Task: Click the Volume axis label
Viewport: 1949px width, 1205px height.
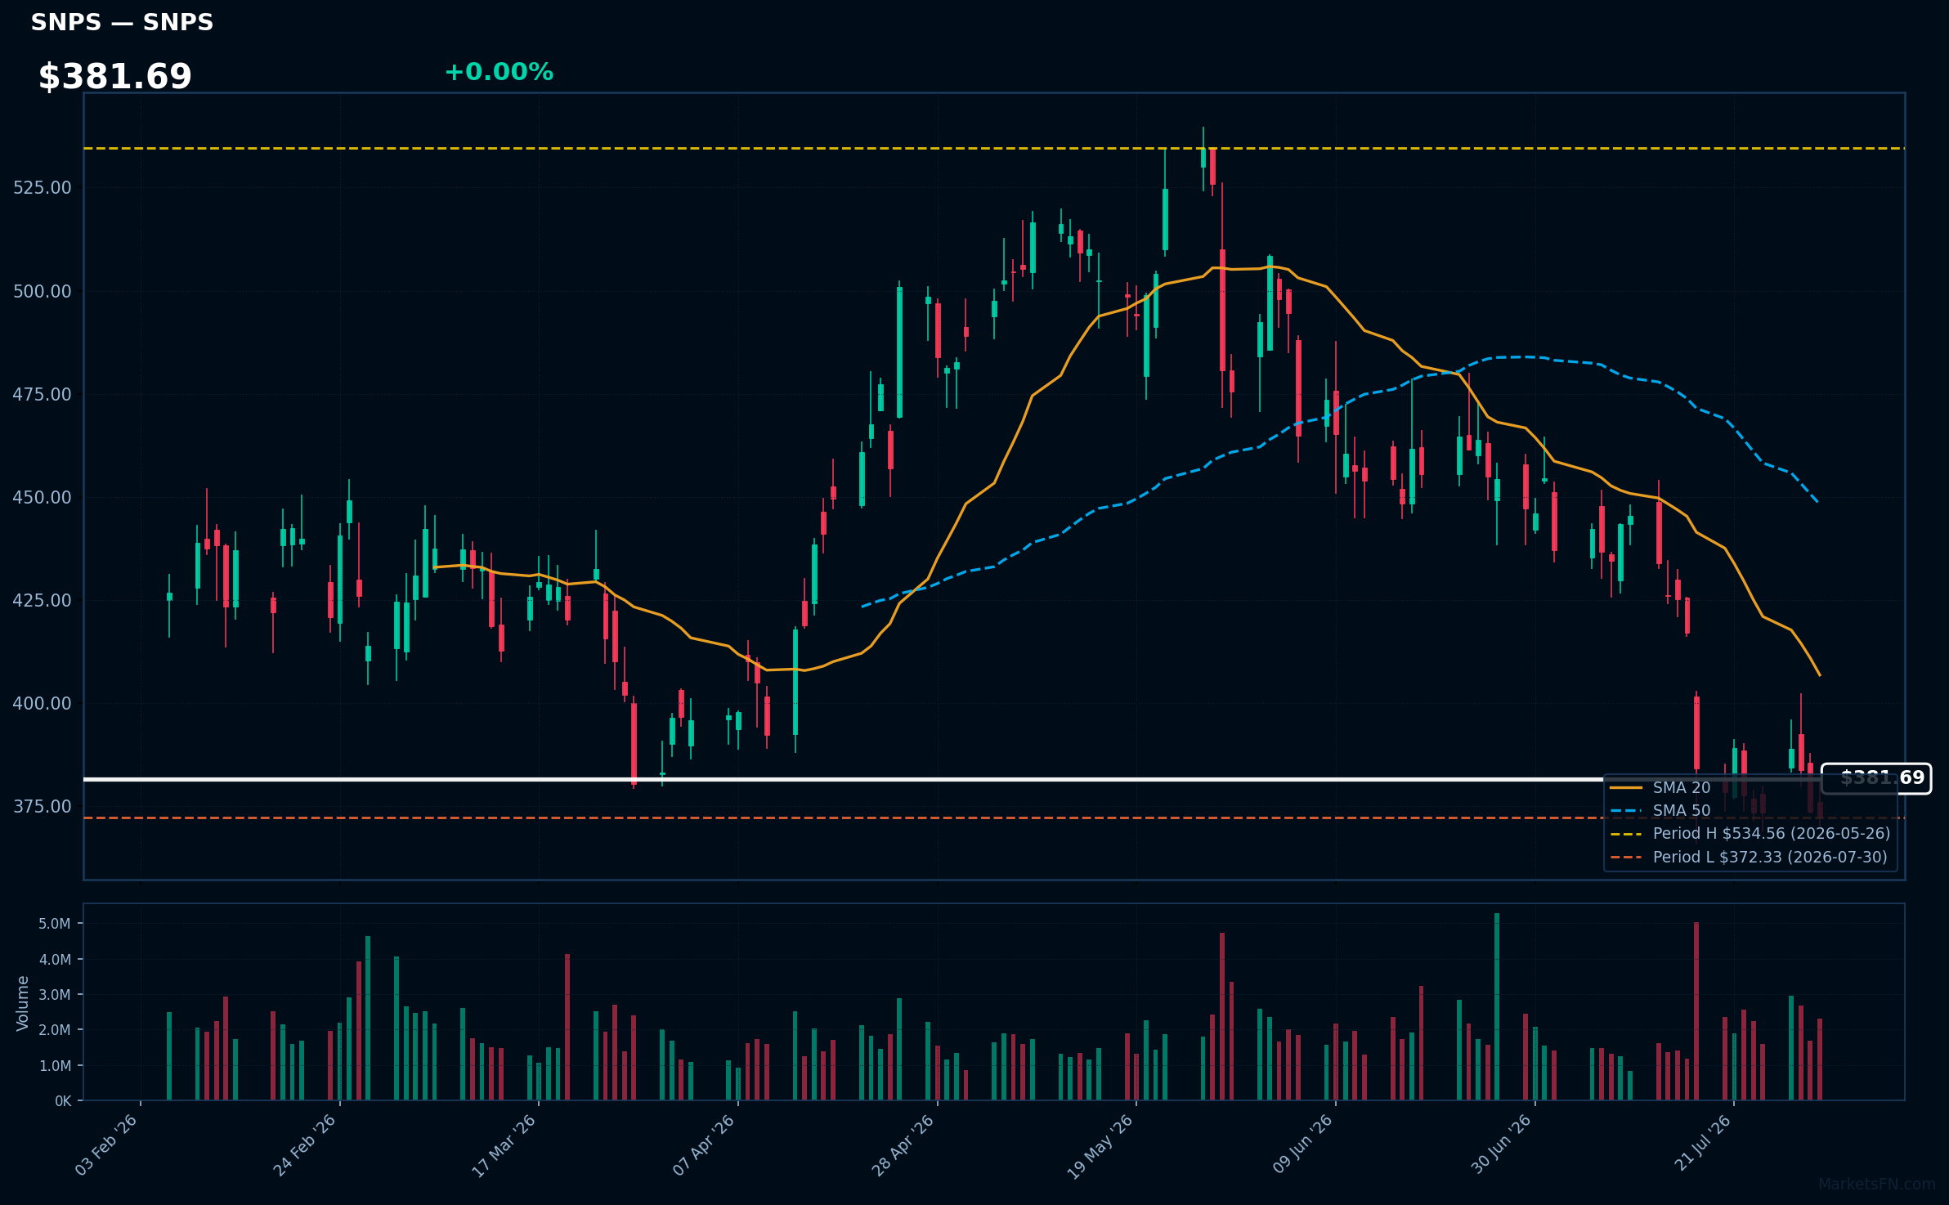Action: (x=22, y=1002)
